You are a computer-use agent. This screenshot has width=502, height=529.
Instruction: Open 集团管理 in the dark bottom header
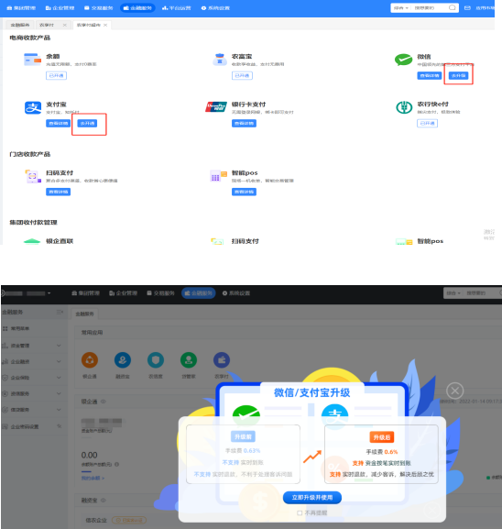coord(85,293)
